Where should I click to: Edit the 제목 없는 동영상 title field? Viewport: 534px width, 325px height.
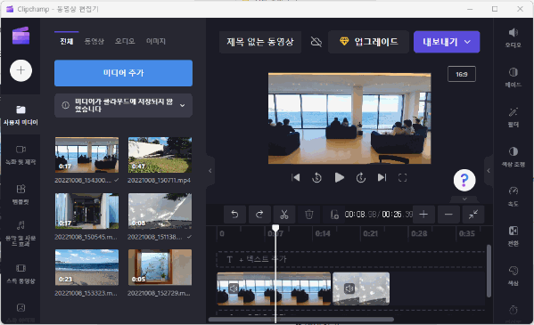click(x=260, y=42)
